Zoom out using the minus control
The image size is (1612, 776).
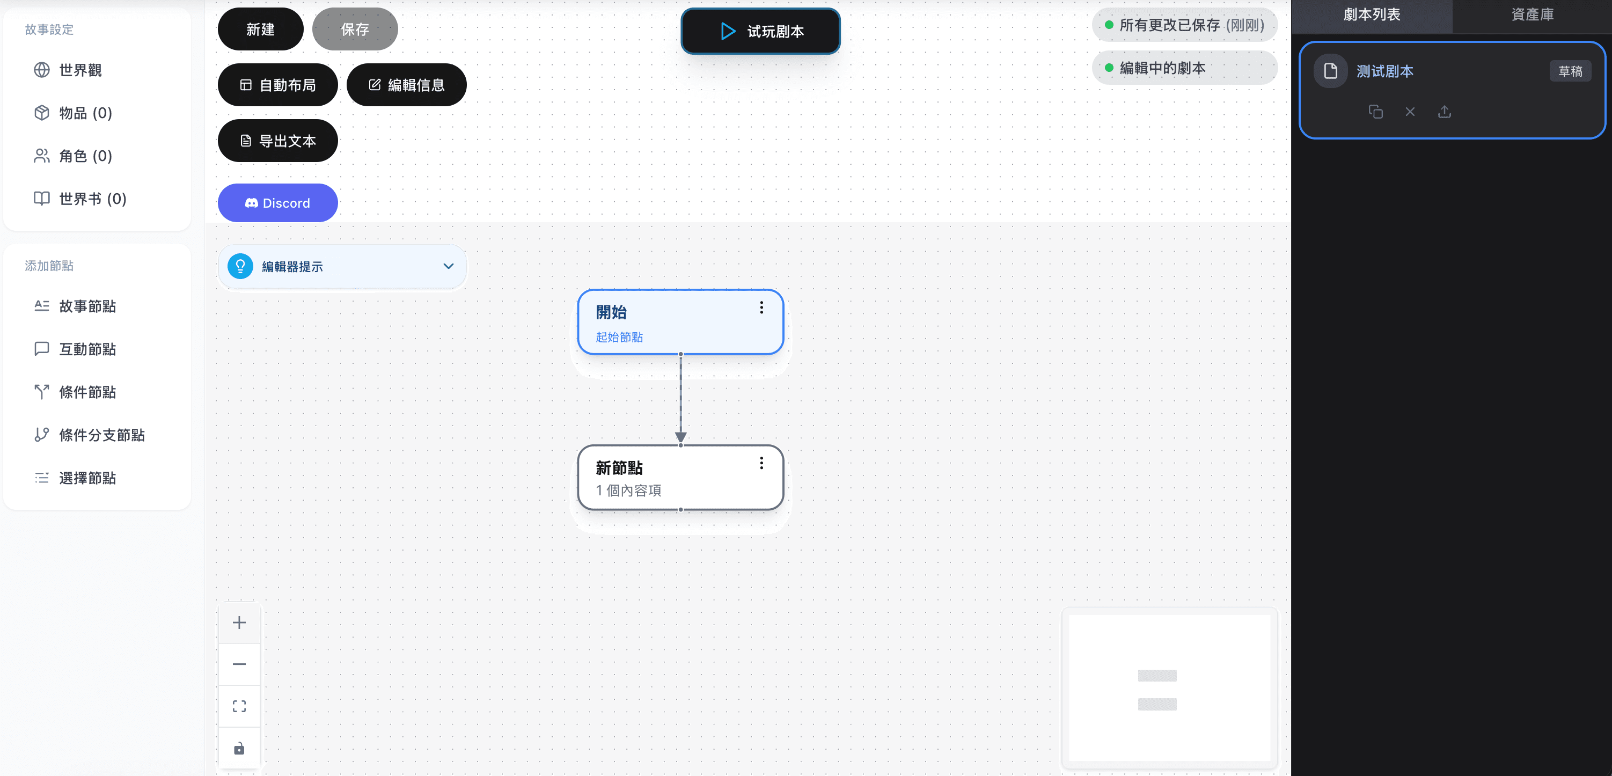click(239, 664)
